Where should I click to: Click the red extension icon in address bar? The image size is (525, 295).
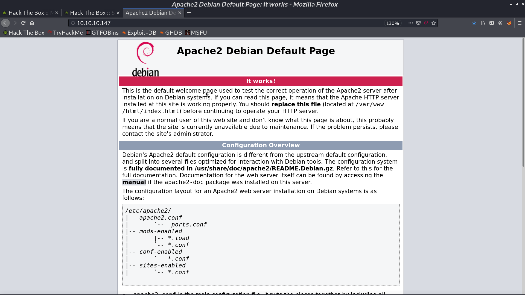tap(426, 23)
